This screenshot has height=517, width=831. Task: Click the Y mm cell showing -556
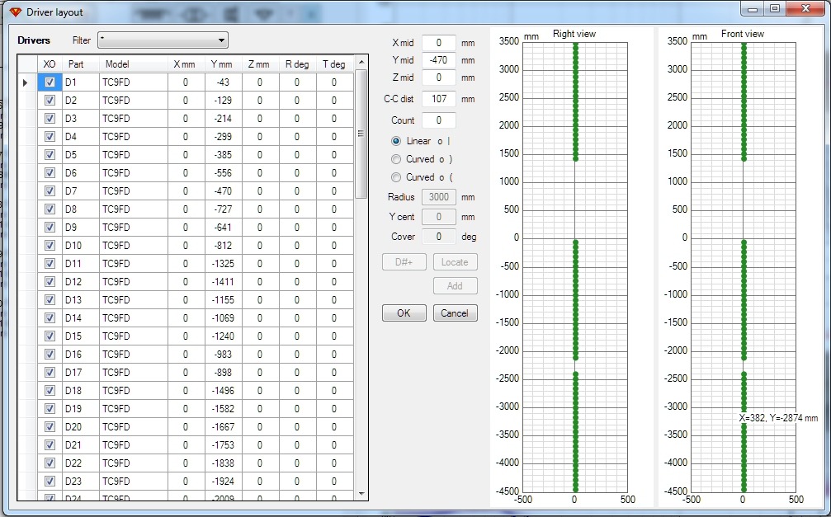click(223, 172)
